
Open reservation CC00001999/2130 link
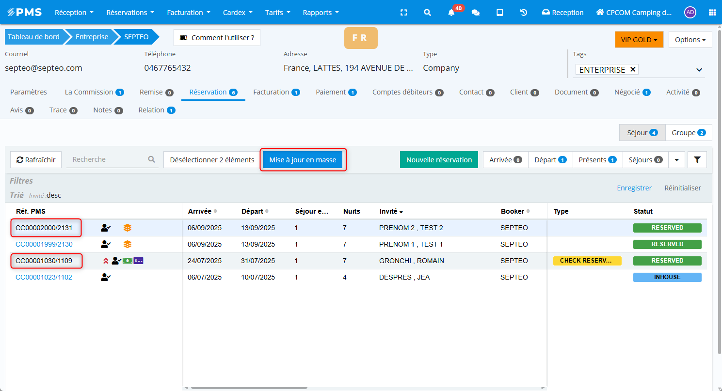[44, 244]
